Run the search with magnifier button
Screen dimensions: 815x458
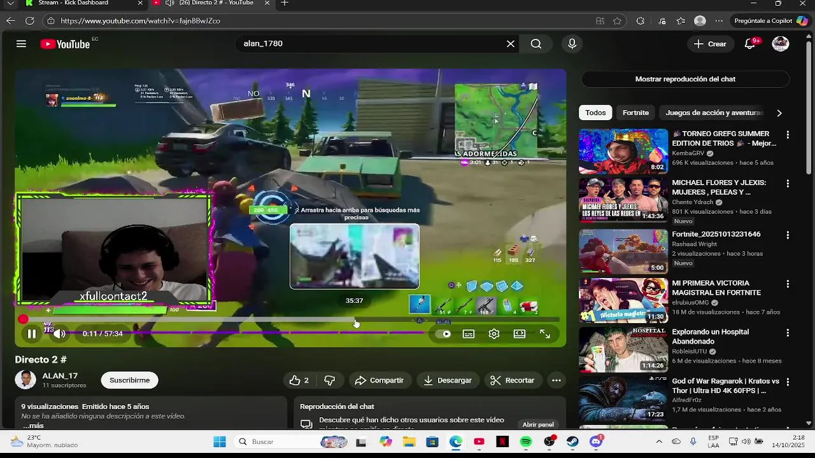coord(536,44)
